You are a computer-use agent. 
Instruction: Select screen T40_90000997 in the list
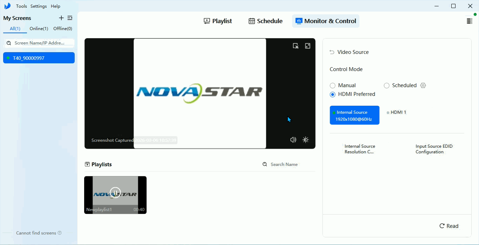pyautogui.click(x=39, y=58)
